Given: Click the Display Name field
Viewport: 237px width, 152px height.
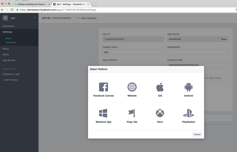Looking at the screenshot, I should (133, 52).
